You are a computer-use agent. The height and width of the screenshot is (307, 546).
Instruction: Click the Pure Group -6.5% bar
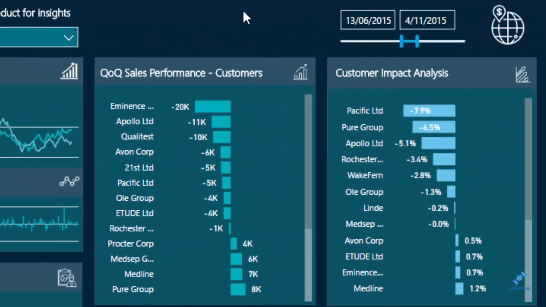(x=434, y=128)
